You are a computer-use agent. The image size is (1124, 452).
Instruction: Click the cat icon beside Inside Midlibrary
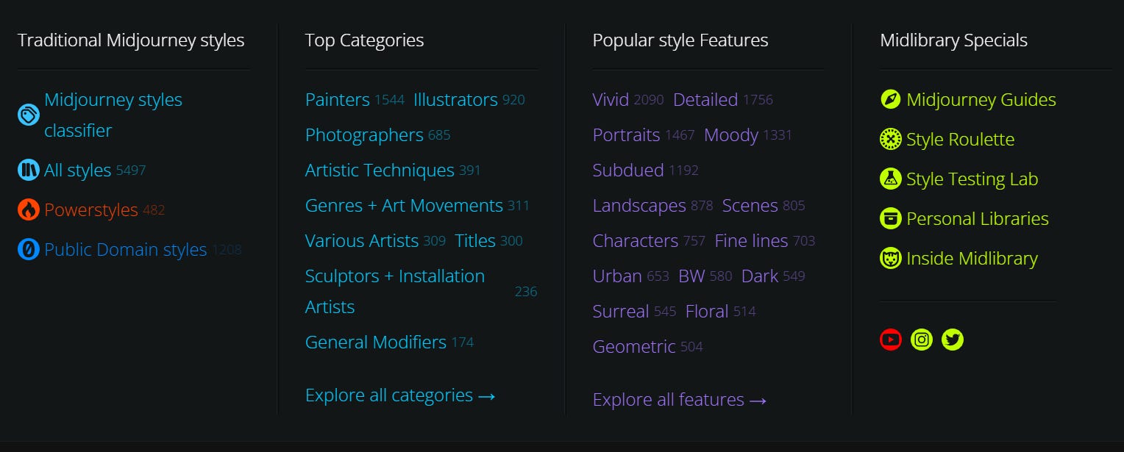click(x=891, y=258)
